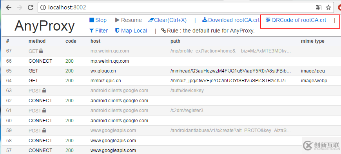341x154 pixels.
Task: Click the method column header
Action: tap(37, 41)
